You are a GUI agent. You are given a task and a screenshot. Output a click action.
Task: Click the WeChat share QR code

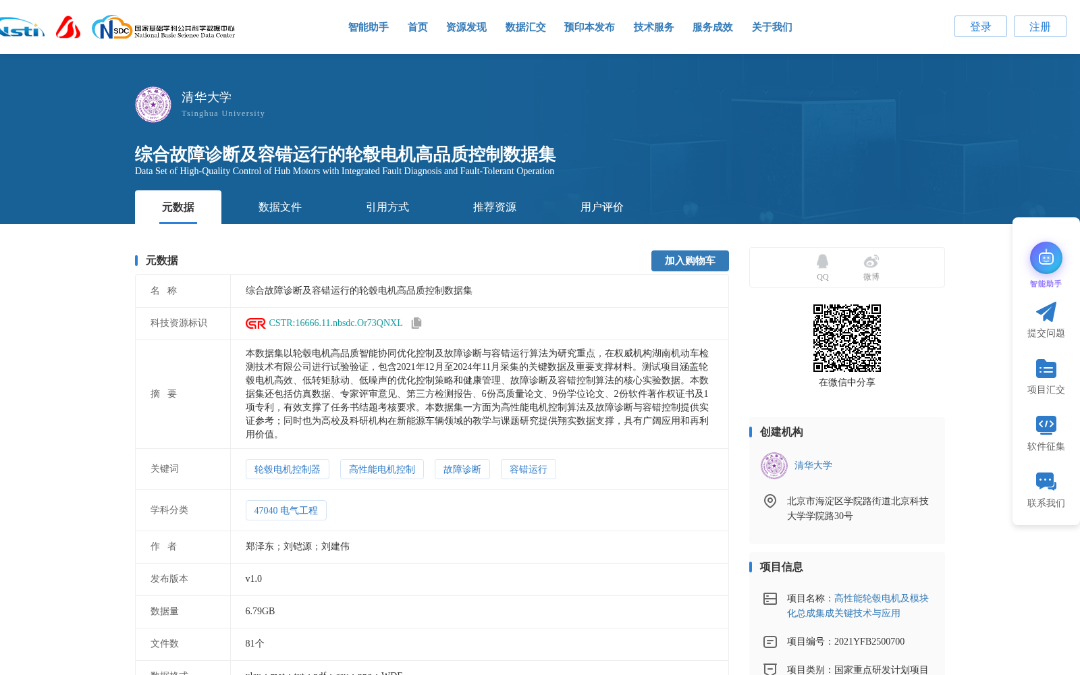(x=847, y=338)
